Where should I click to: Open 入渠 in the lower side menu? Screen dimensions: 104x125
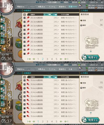coord(3,103)
